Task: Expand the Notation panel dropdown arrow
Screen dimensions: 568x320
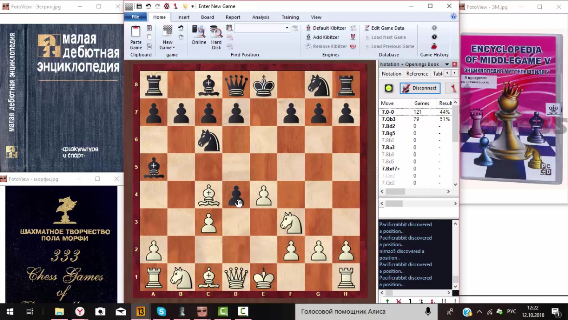Action: tap(447, 64)
